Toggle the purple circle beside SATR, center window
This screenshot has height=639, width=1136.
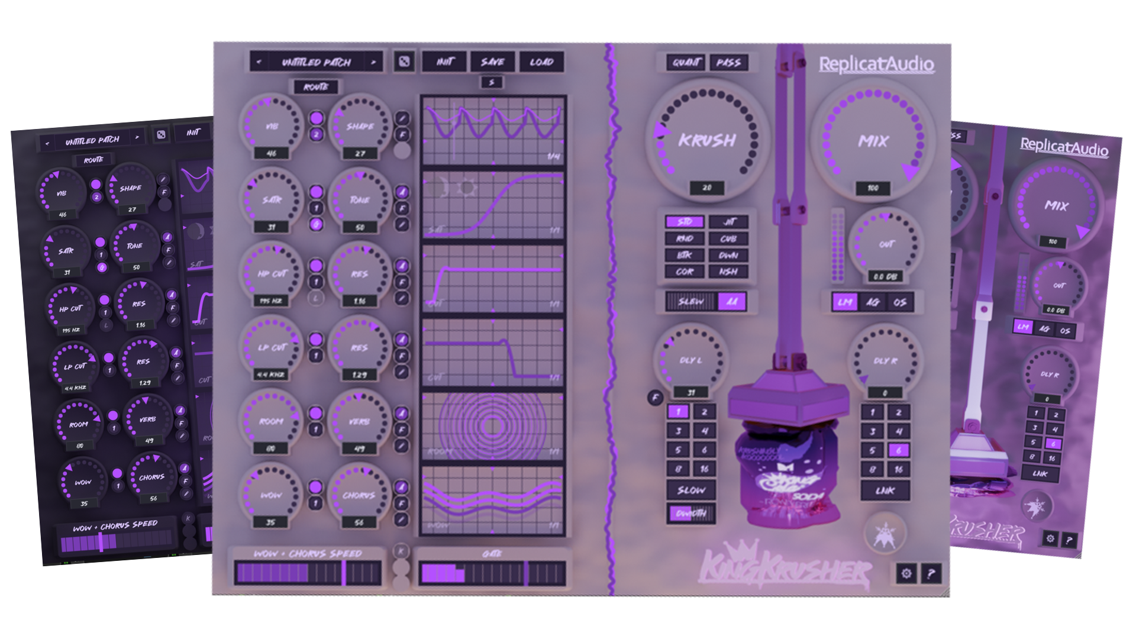(317, 192)
